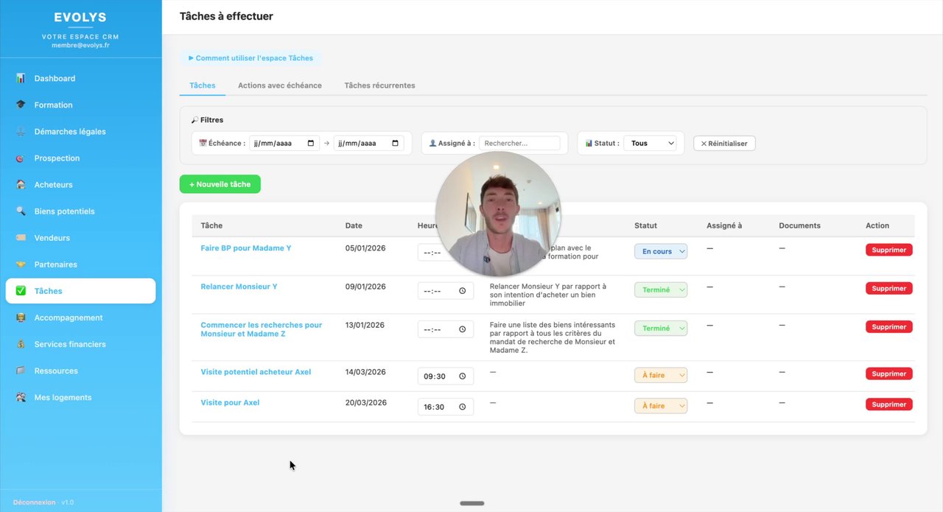Delete the Faire BP pour Madame Y task
Image resolution: width=943 pixels, height=512 pixels.
[889, 250]
